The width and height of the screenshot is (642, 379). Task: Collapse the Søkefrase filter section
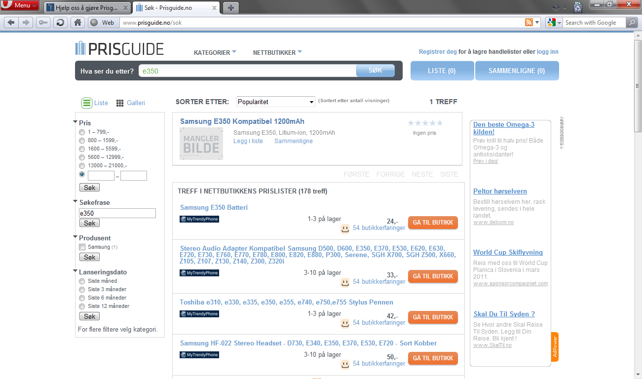click(x=76, y=202)
